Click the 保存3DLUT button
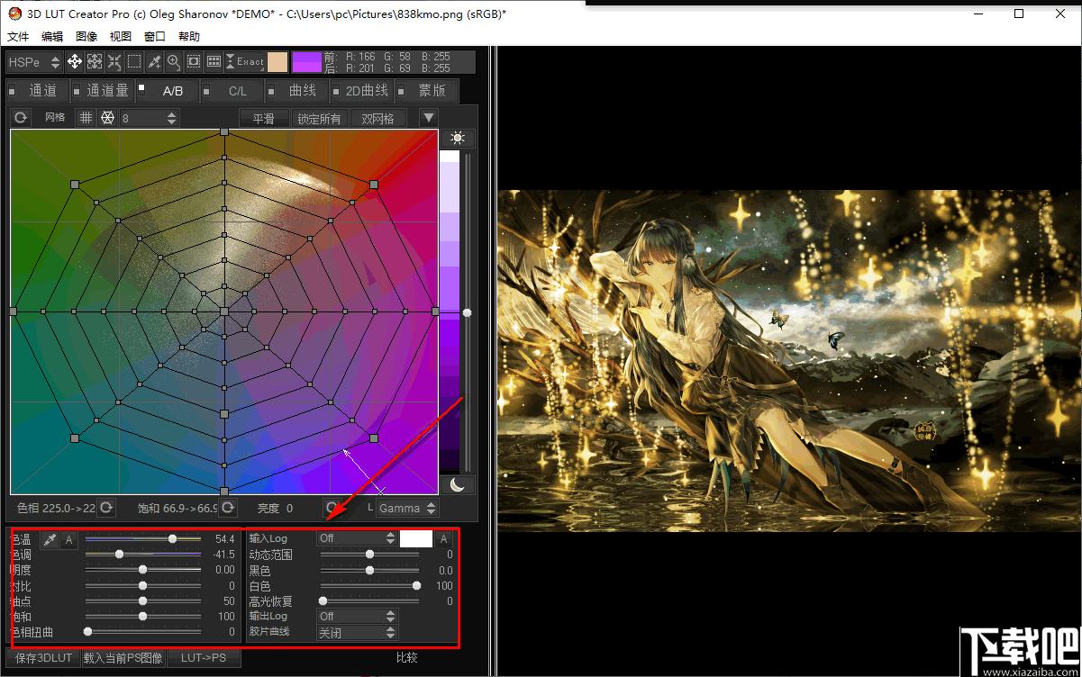The height and width of the screenshot is (677, 1082). [43, 658]
